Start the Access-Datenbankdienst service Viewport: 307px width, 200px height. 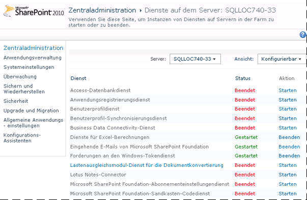point(288,91)
